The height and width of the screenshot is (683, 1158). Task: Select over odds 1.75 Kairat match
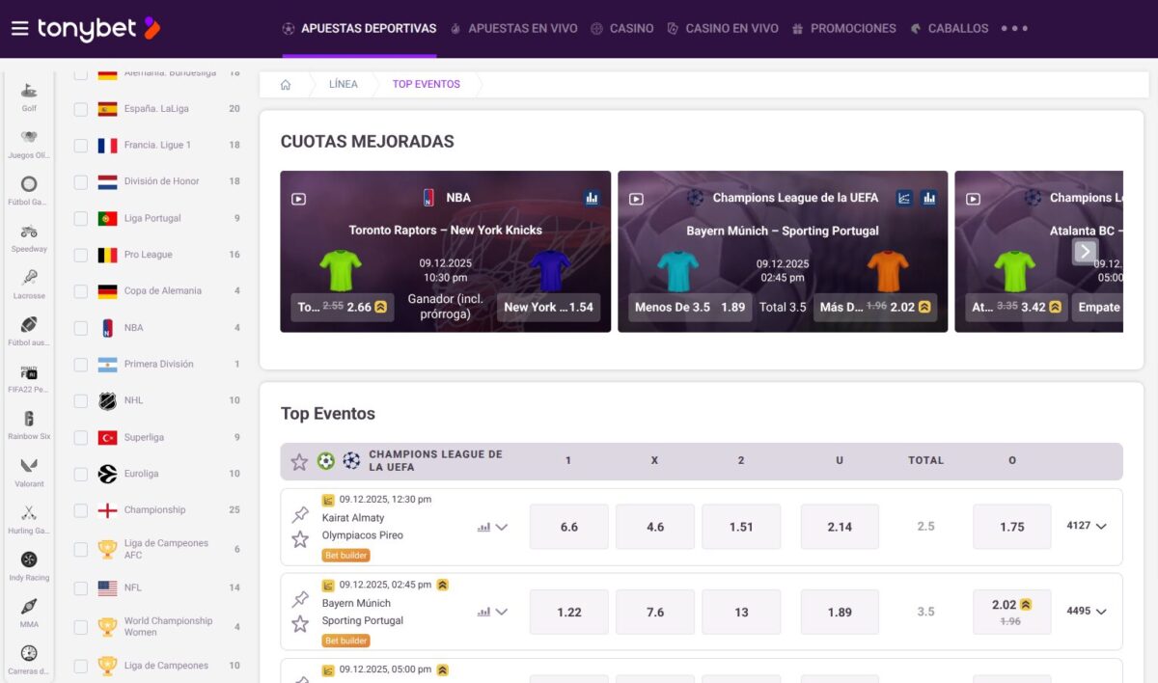1012,527
